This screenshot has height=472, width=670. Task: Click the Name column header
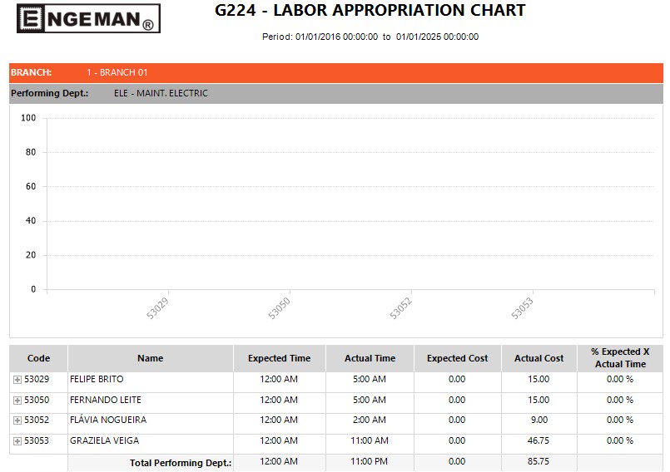coord(150,359)
